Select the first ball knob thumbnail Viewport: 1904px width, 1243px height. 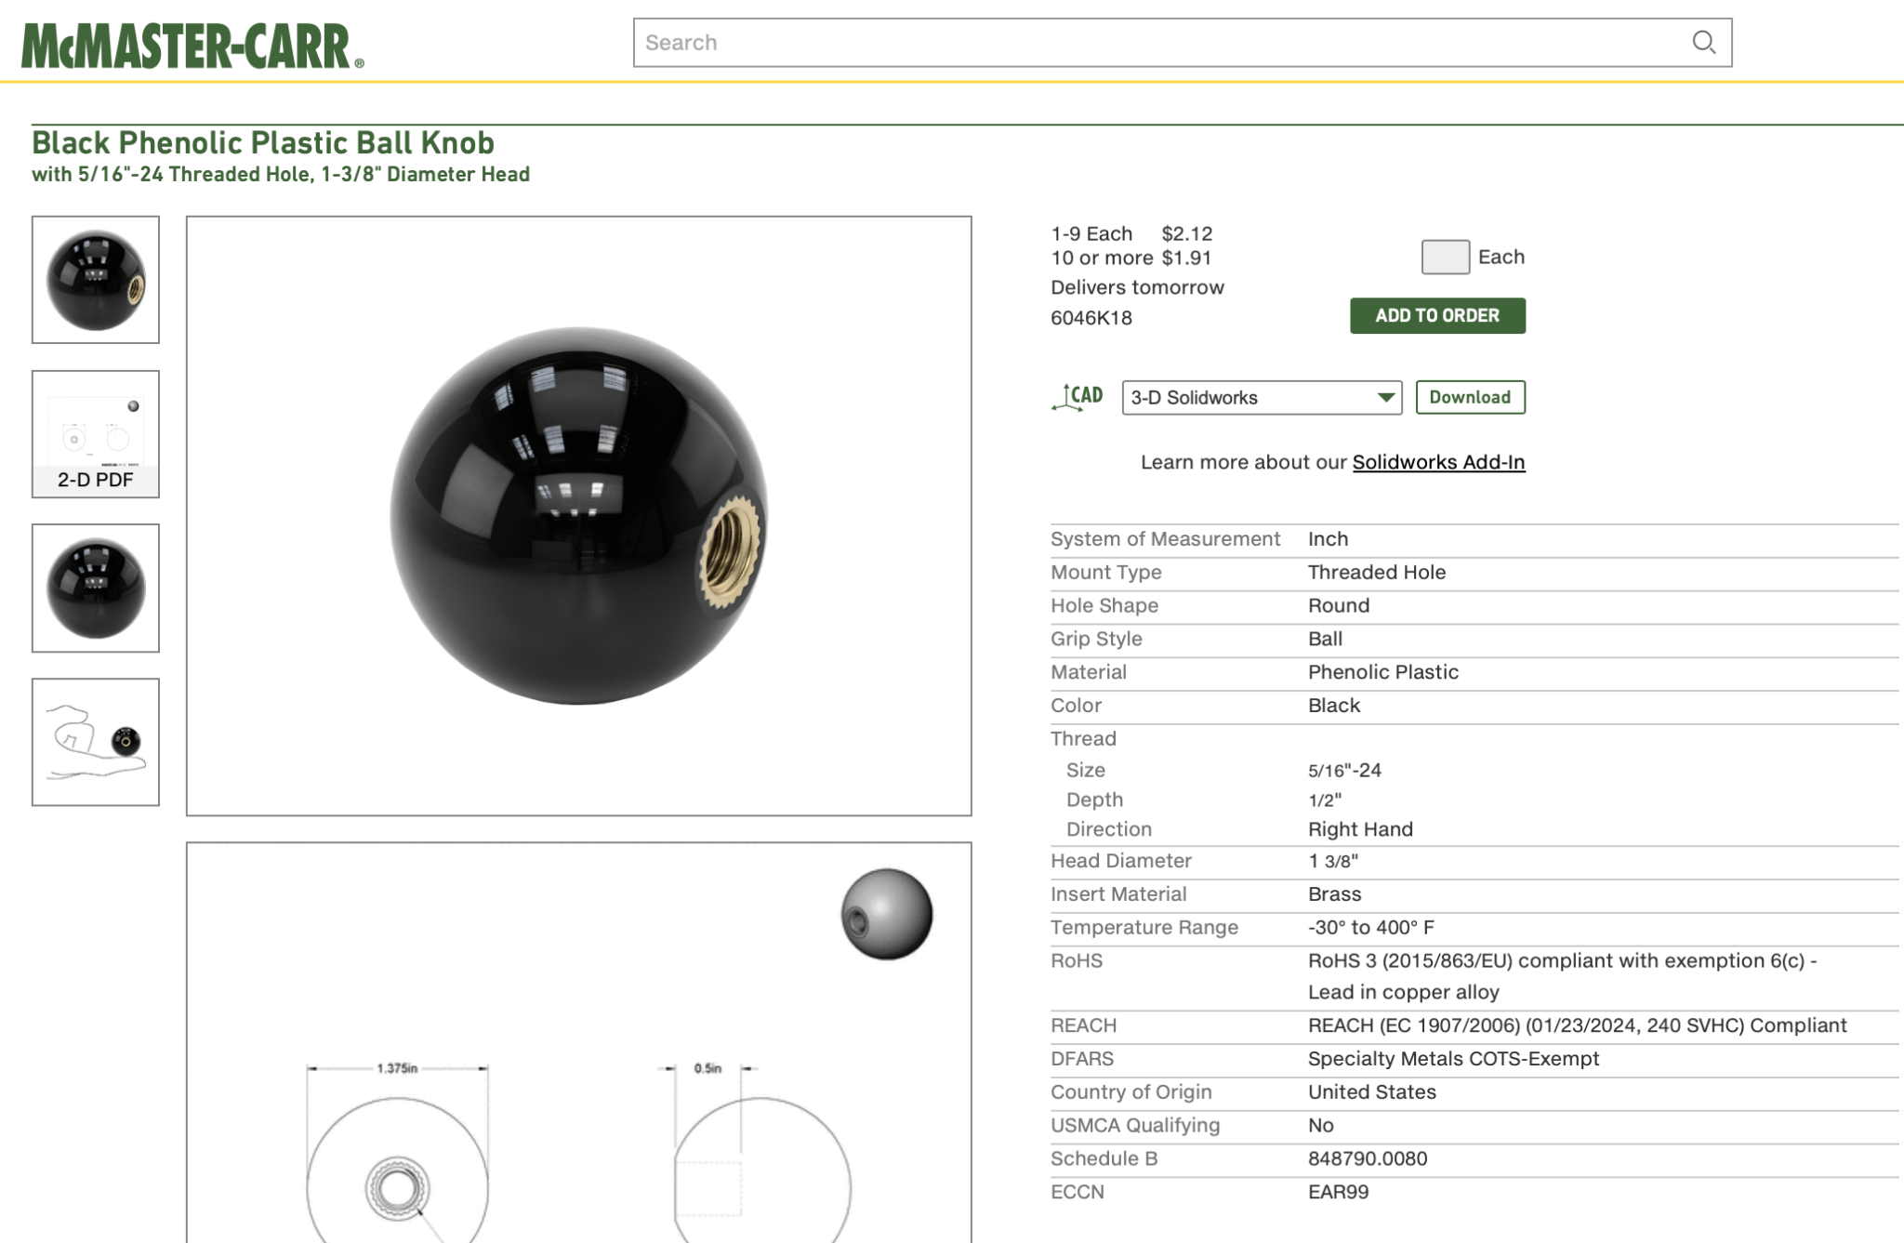(96, 280)
